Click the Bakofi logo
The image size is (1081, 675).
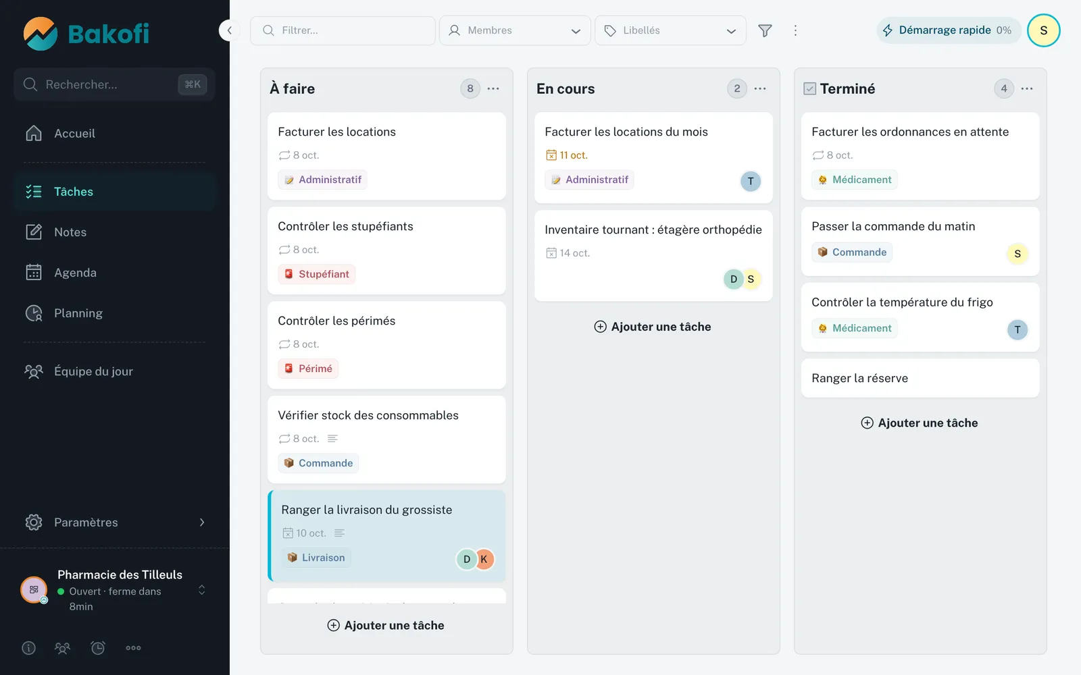[86, 33]
